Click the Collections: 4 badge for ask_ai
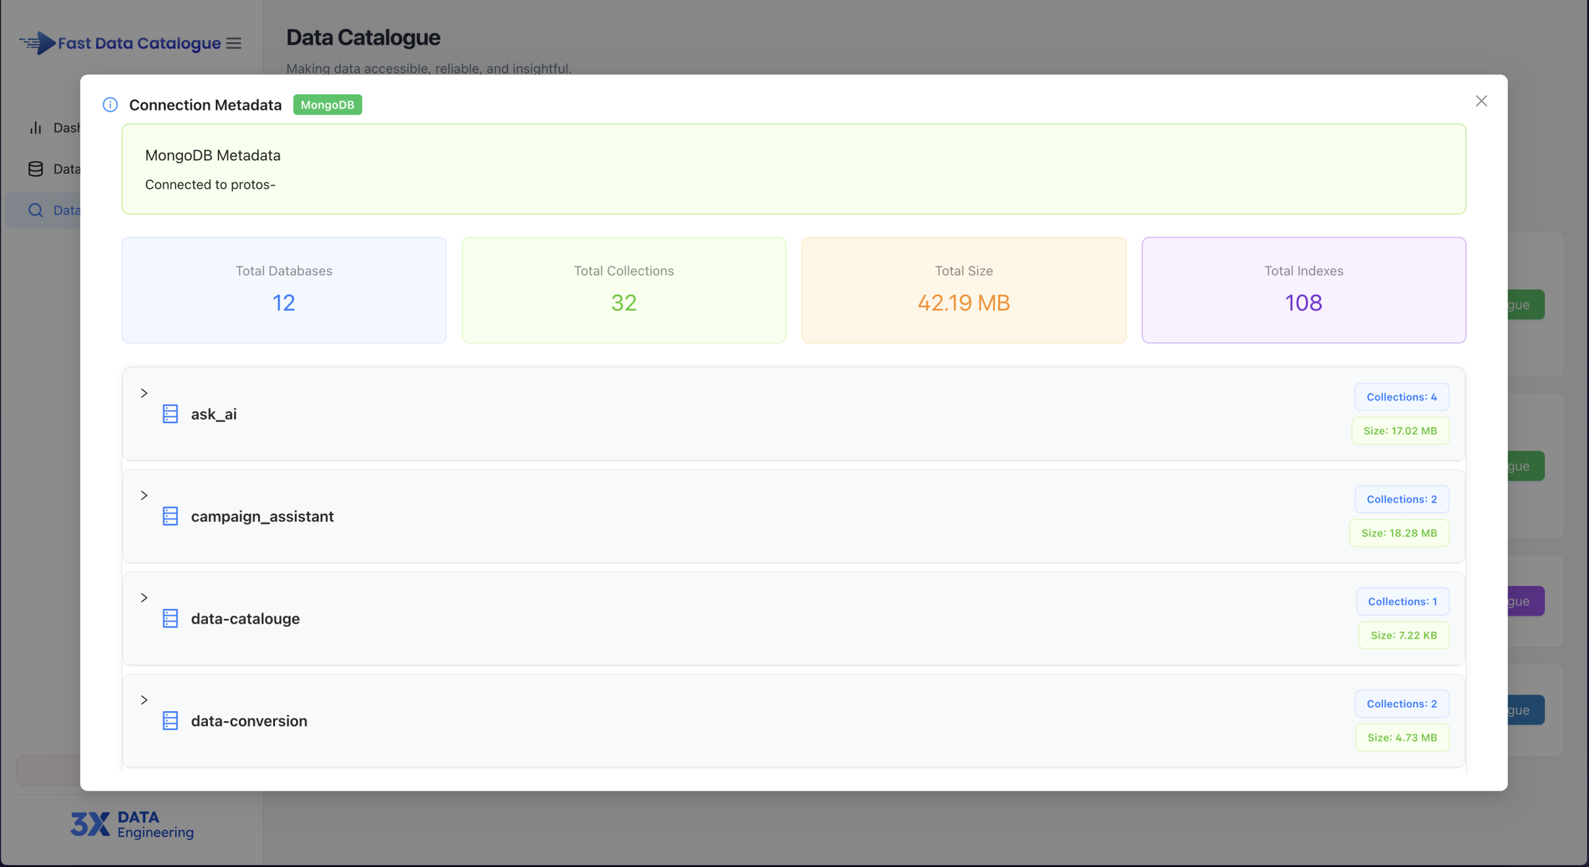 point(1402,397)
